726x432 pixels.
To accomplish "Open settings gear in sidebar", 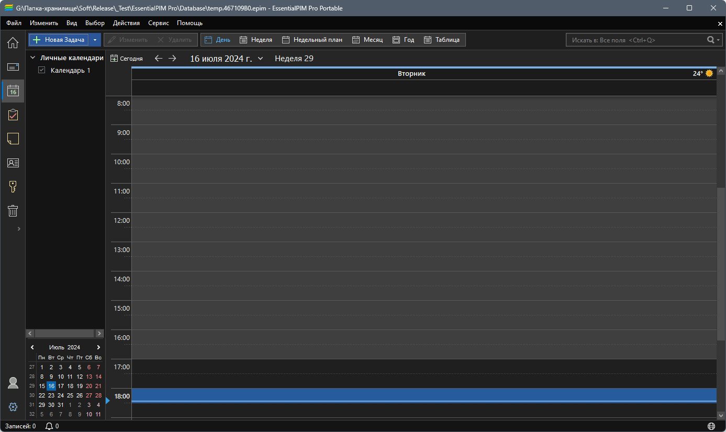I will [x=13, y=406].
